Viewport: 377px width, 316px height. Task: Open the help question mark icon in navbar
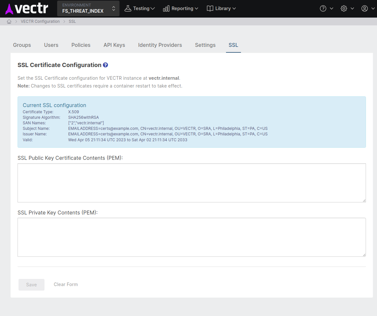point(323,8)
